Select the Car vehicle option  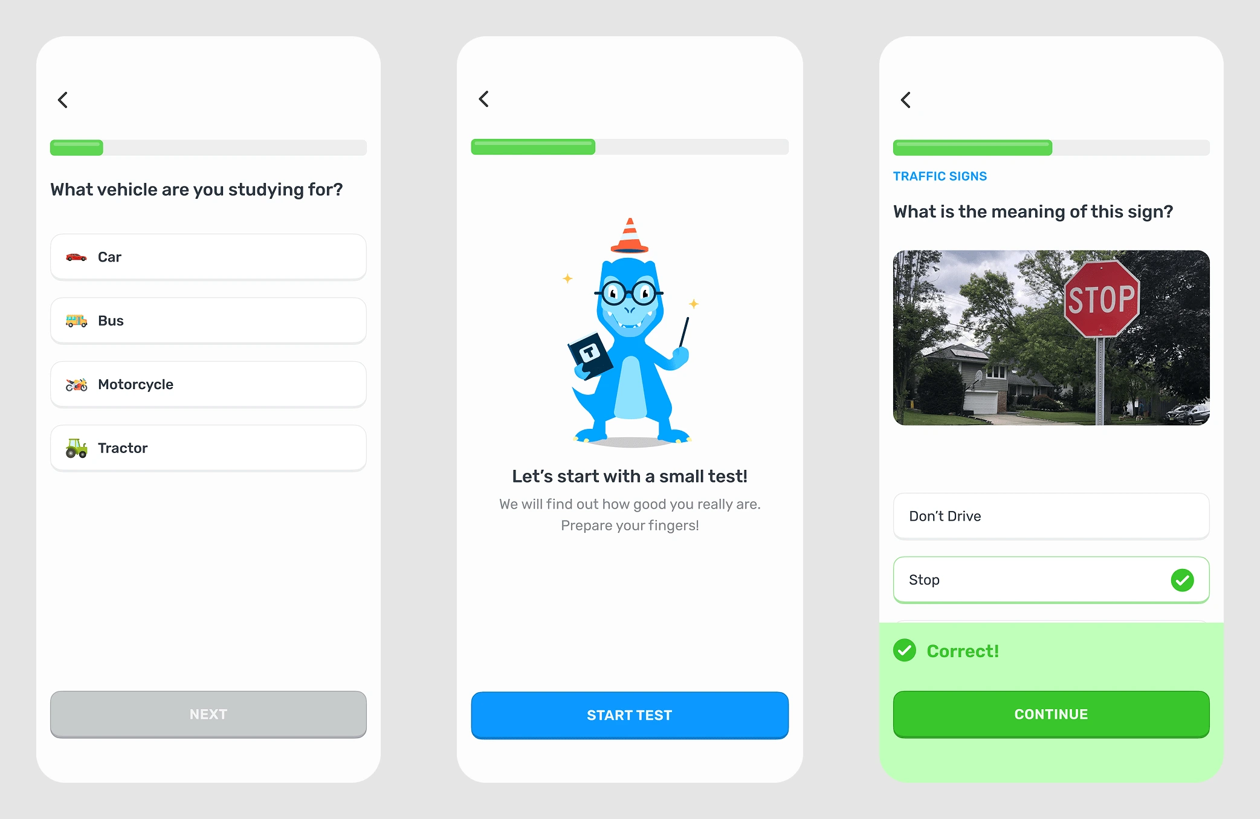pos(209,257)
